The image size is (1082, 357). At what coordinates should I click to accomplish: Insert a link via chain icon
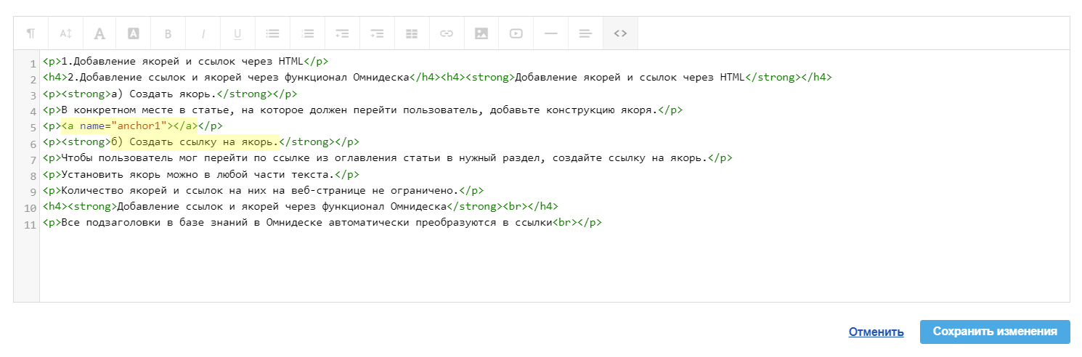pos(447,33)
